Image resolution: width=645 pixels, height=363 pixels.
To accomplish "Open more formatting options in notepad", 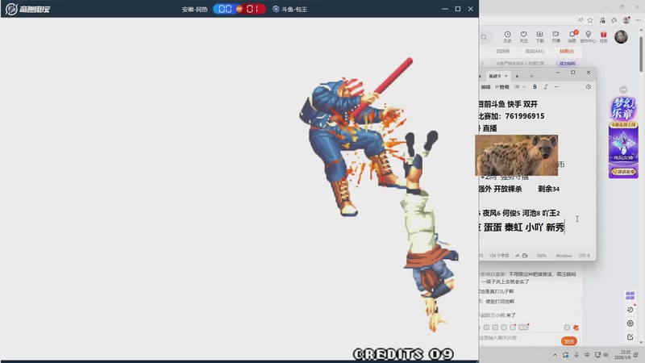I will [556, 87].
